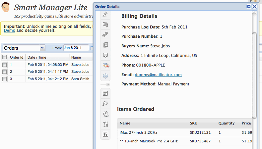Open the Users people icon

(x=105, y=114)
